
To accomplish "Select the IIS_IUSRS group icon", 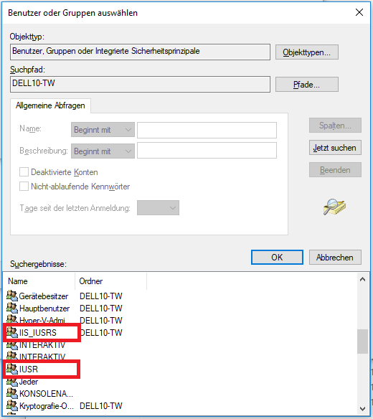I will click(x=12, y=333).
